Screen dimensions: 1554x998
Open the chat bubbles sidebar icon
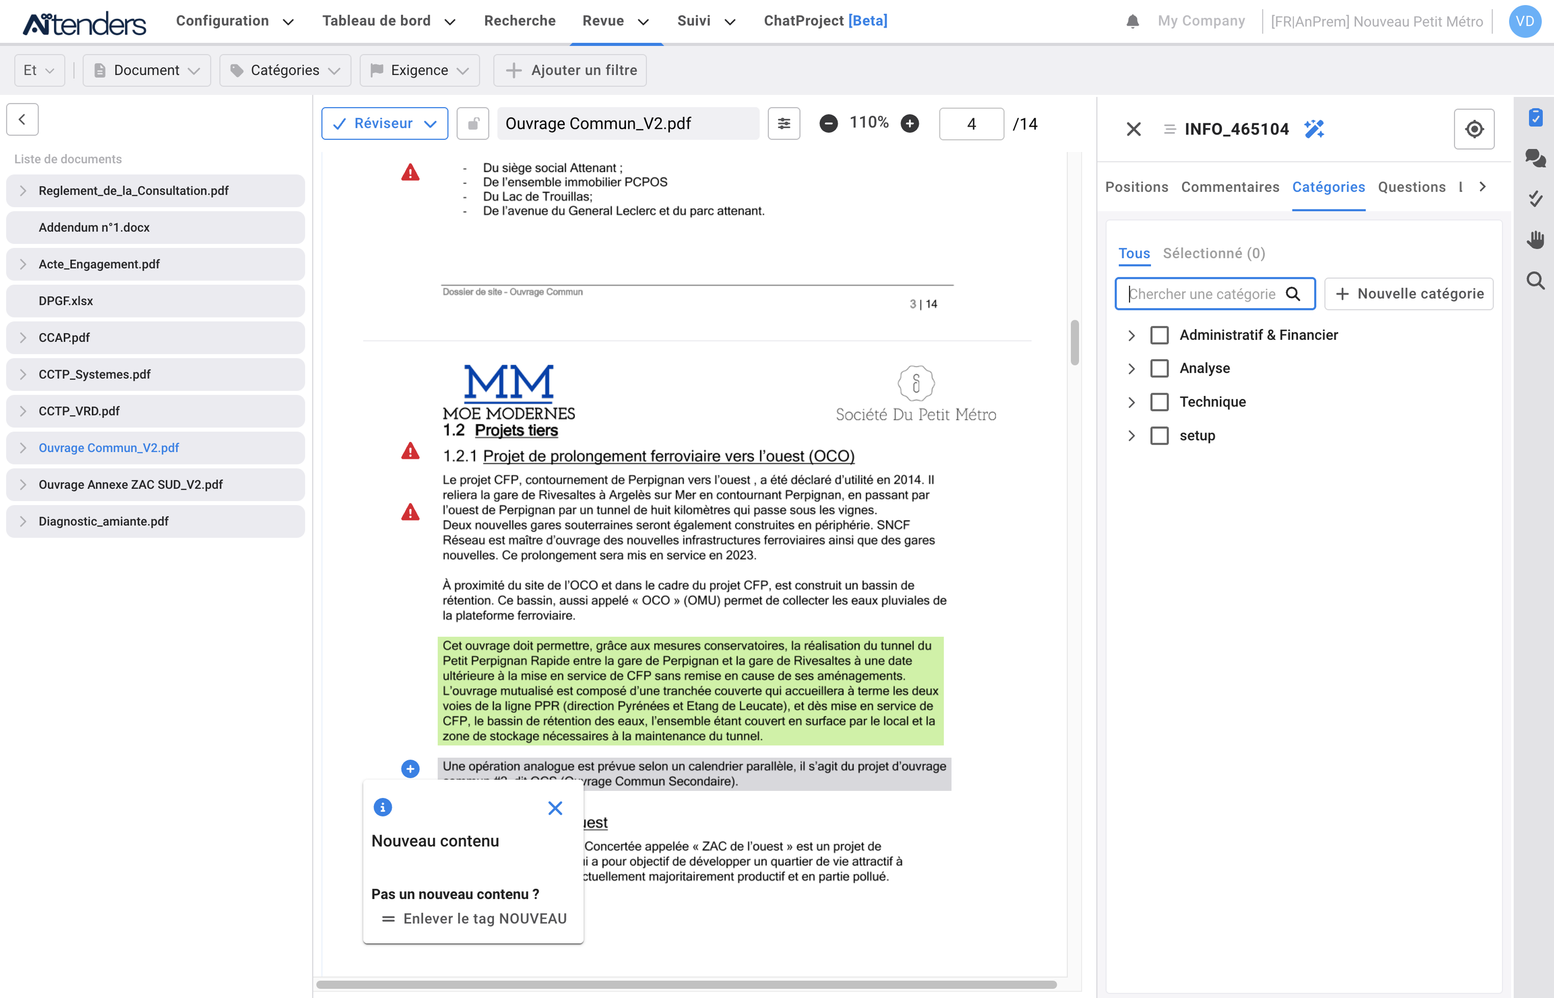click(1535, 158)
